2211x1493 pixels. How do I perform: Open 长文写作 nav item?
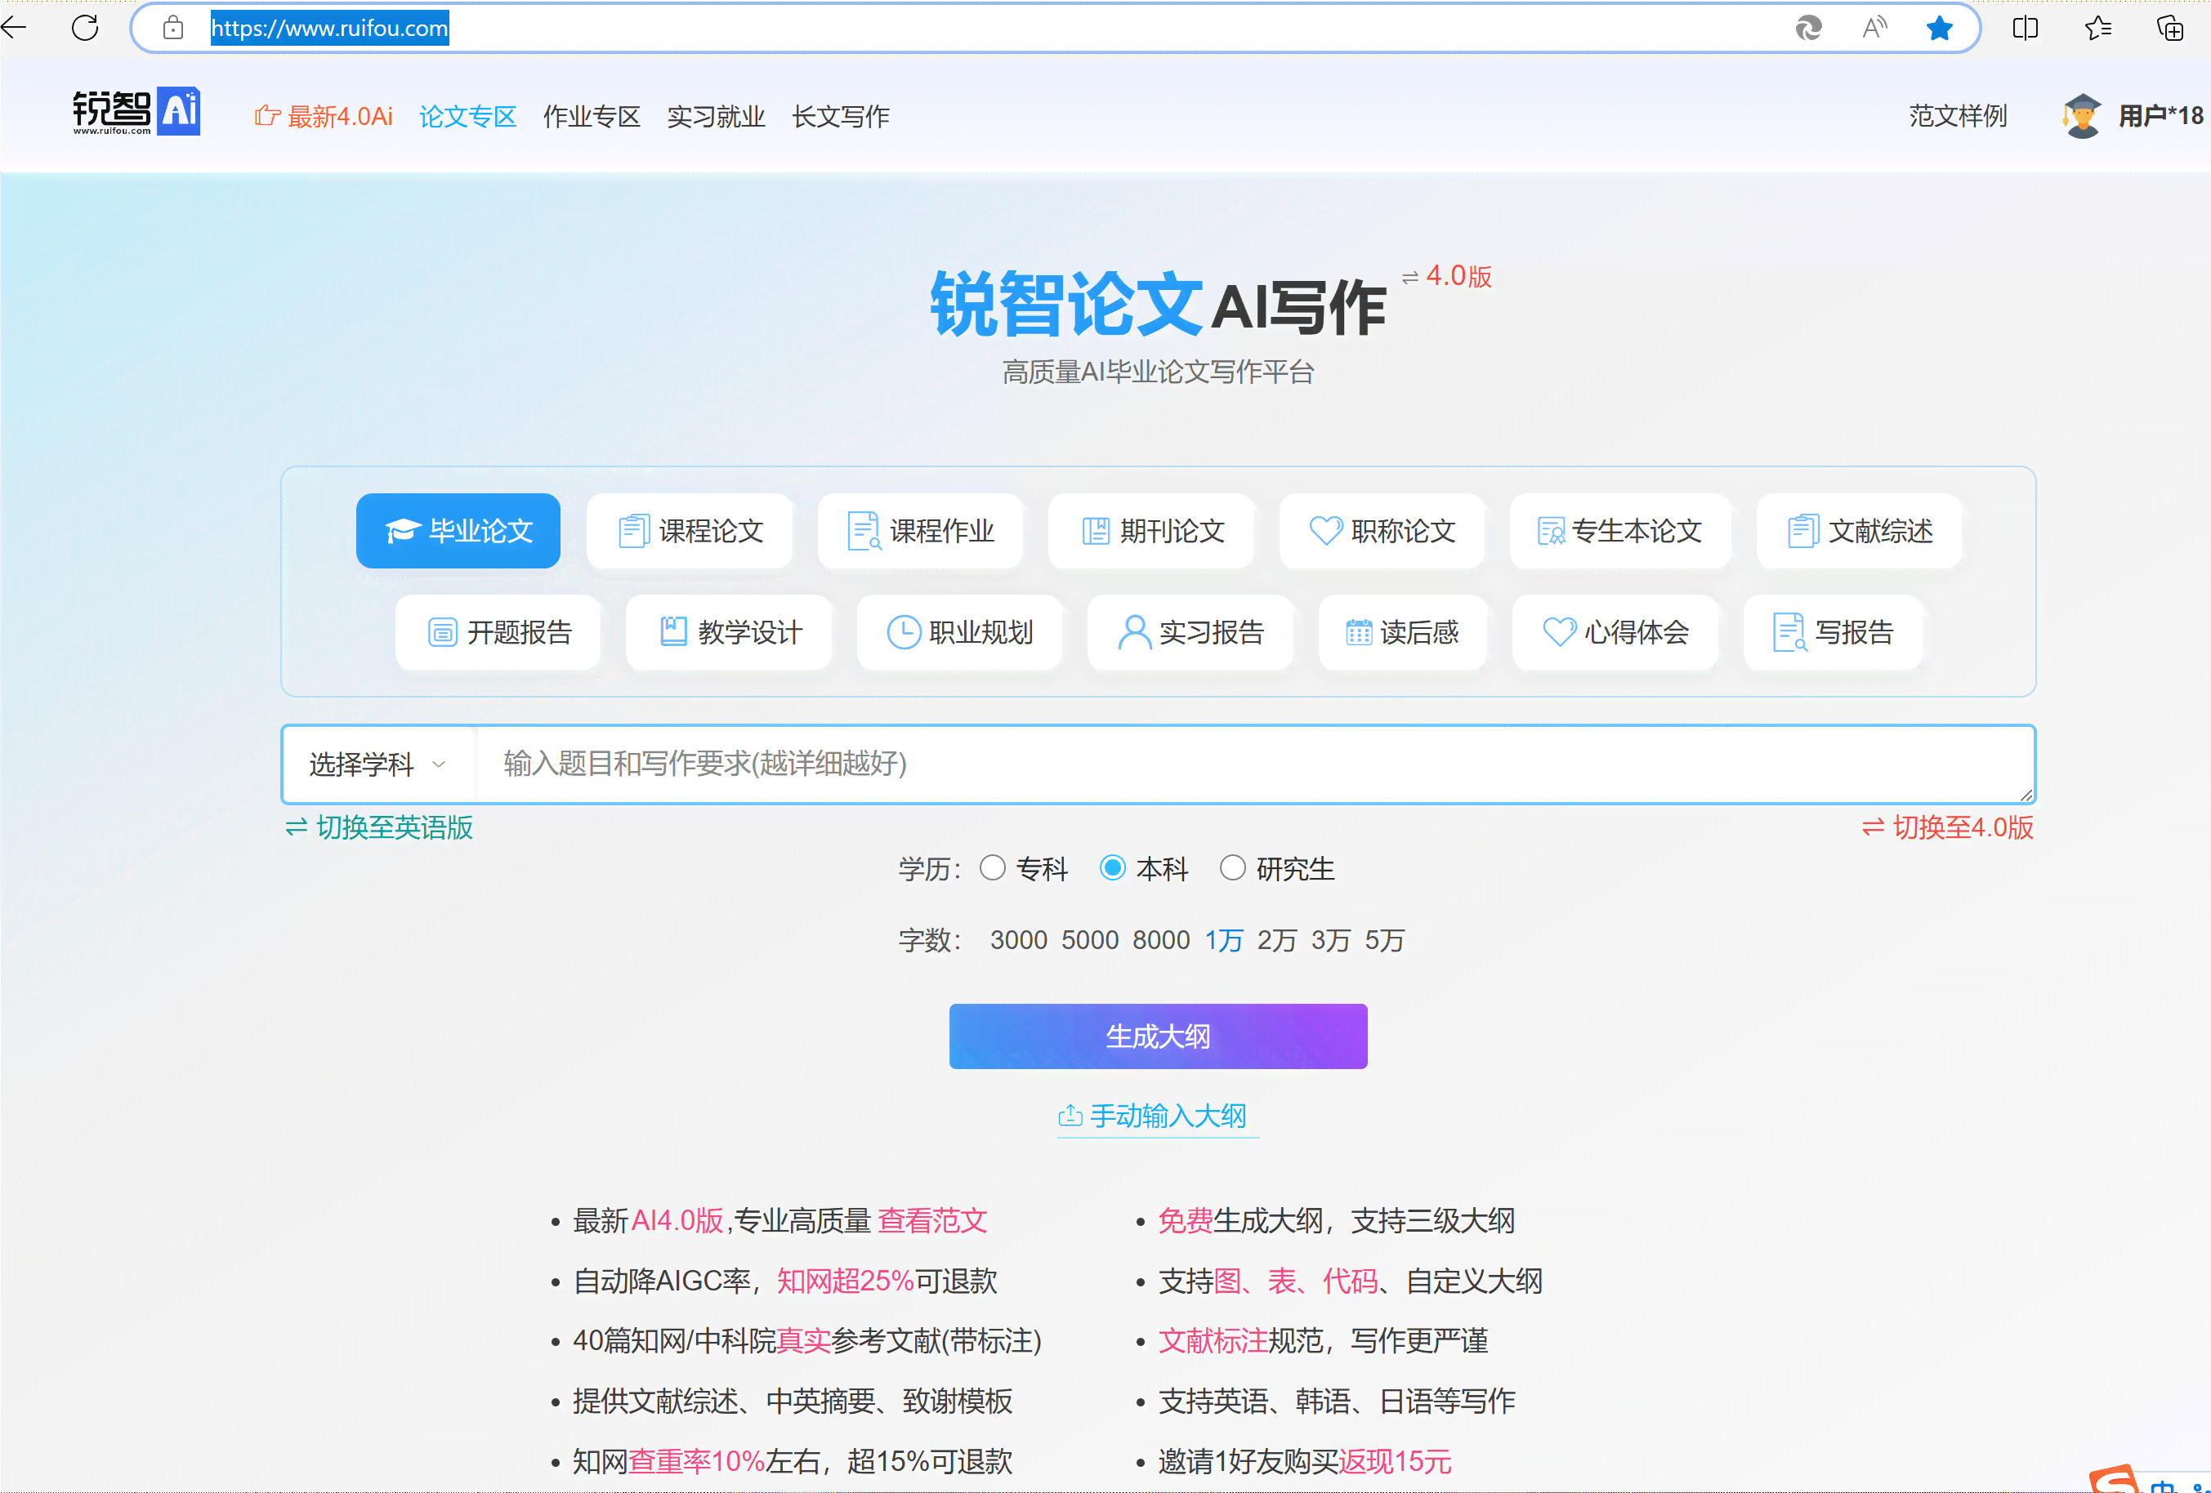click(840, 116)
